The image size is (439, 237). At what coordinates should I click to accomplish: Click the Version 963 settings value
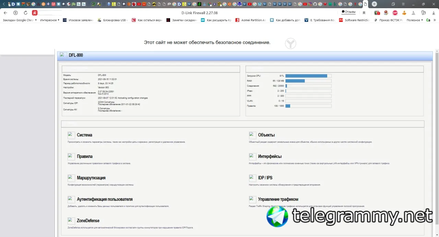(103, 87)
